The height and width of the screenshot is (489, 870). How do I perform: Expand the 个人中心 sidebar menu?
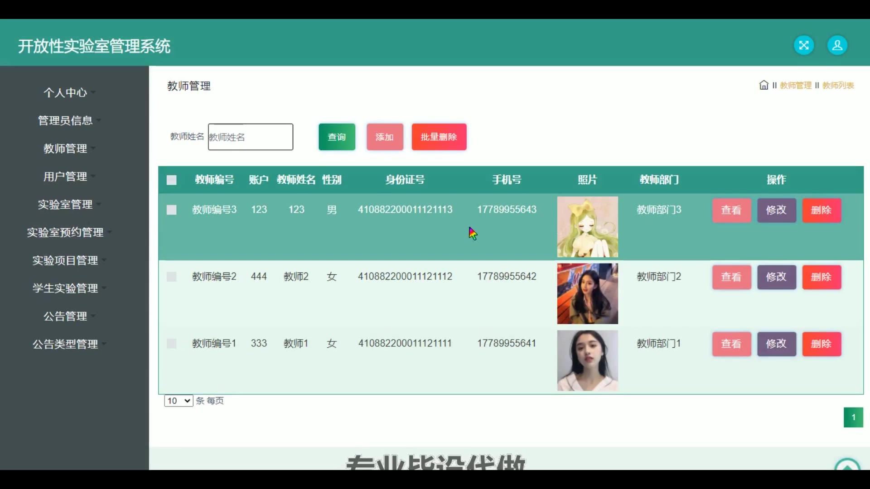pos(65,92)
